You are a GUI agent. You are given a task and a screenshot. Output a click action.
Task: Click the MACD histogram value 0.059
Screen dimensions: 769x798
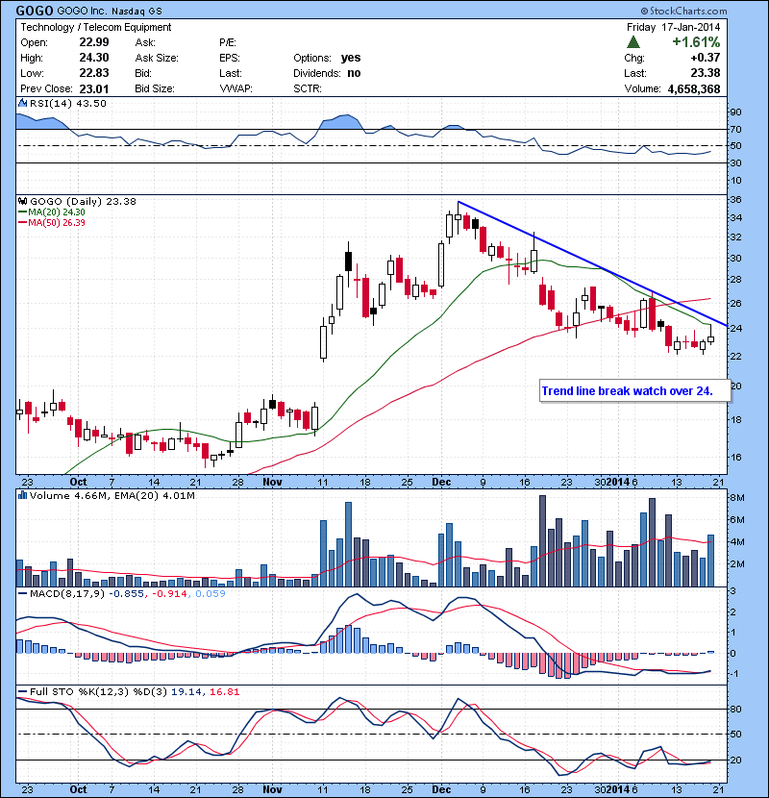click(x=211, y=593)
